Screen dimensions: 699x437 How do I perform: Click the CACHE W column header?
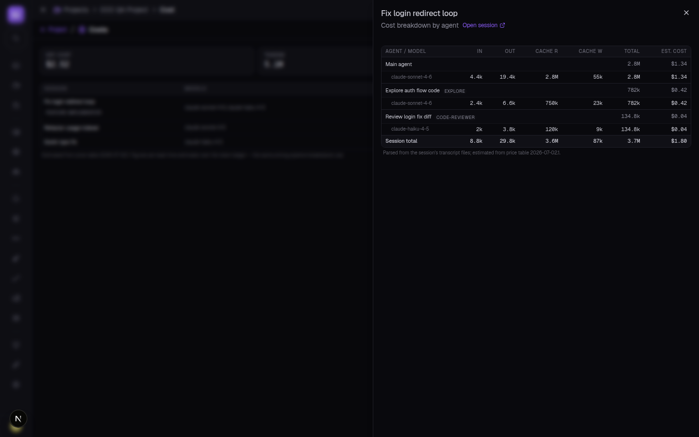[590, 51]
